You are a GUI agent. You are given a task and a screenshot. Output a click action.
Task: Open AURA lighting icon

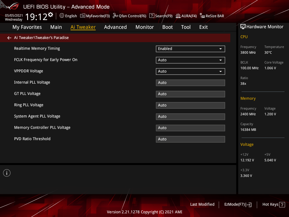pyautogui.click(x=178, y=16)
